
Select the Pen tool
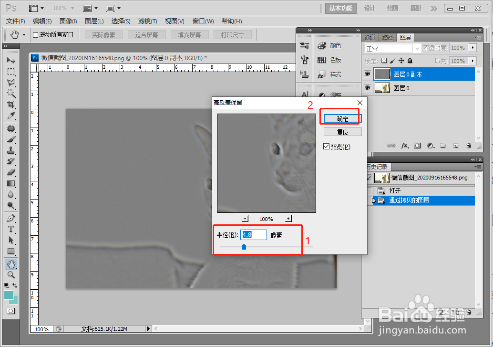tap(11, 218)
